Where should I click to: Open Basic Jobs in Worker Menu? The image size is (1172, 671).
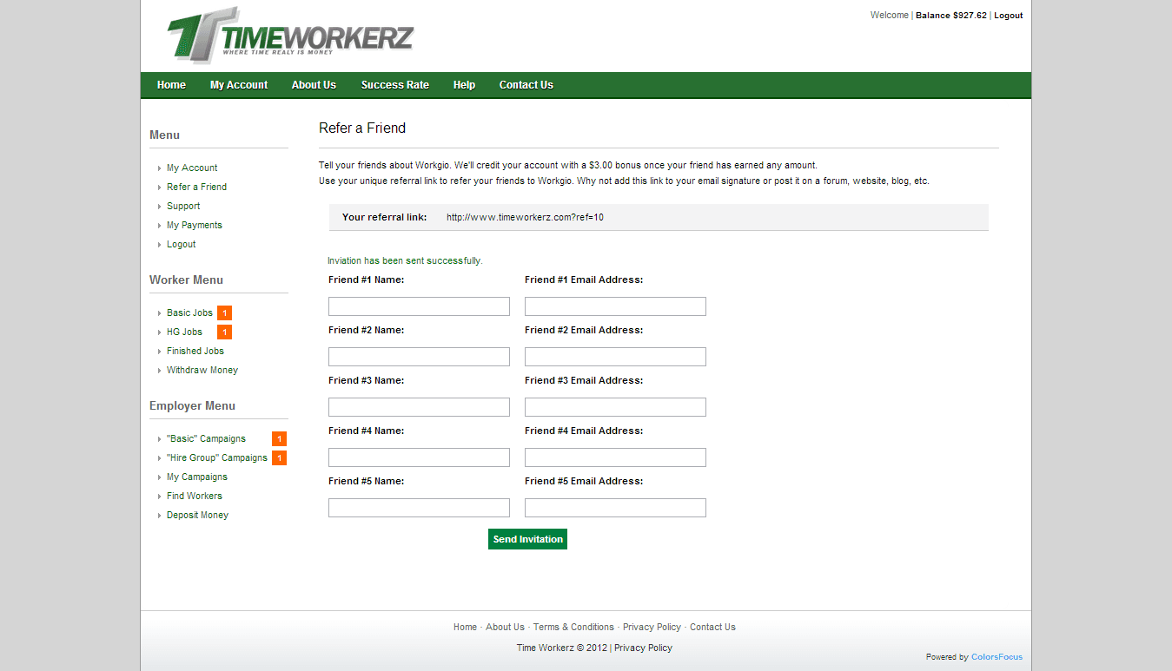[x=189, y=313]
